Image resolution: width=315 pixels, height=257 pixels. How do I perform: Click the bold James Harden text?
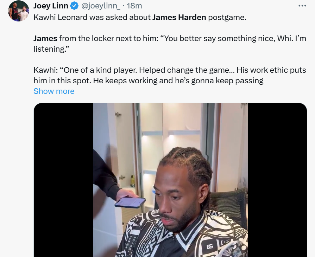click(179, 17)
